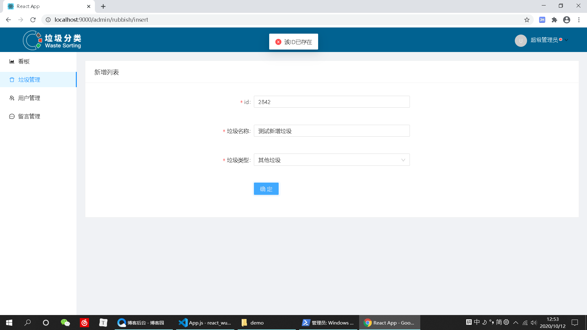
Task: Switch to 管理员 Windows PowerShell window
Action: 328,323
